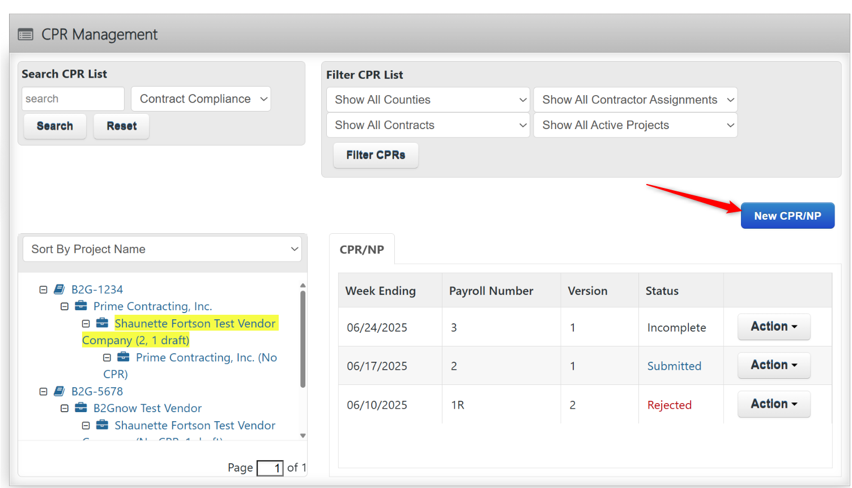852x488 pixels.
Task: Open the Action menu for the Rejected payroll
Action: 774,404
